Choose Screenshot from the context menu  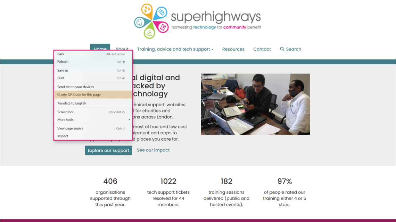[x=66, y=112]
